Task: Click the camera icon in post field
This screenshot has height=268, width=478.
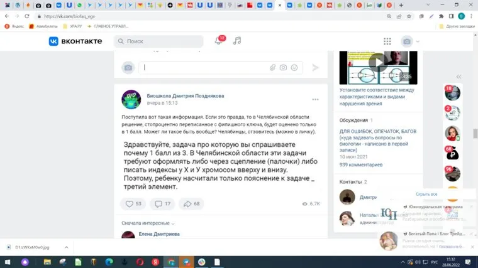Action: click(x=284, y=67)
